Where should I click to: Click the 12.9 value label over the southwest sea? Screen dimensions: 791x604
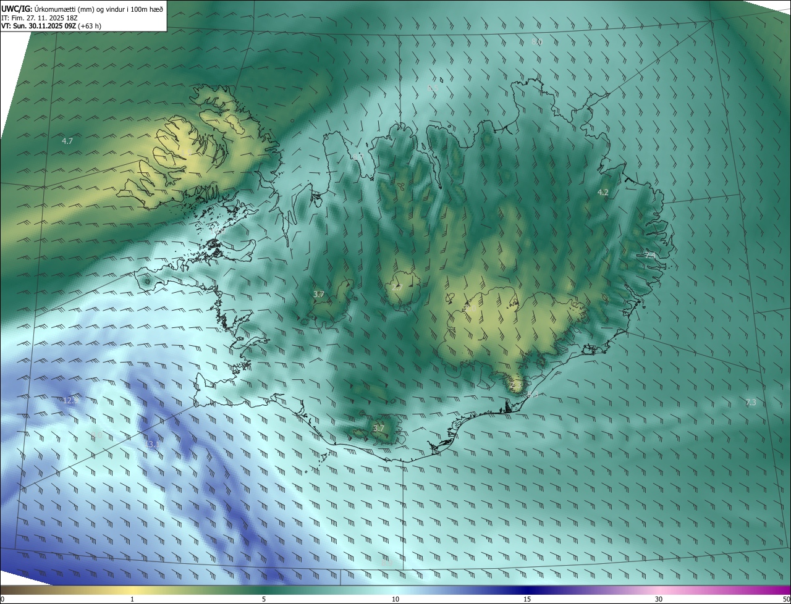tap(71, 400)
